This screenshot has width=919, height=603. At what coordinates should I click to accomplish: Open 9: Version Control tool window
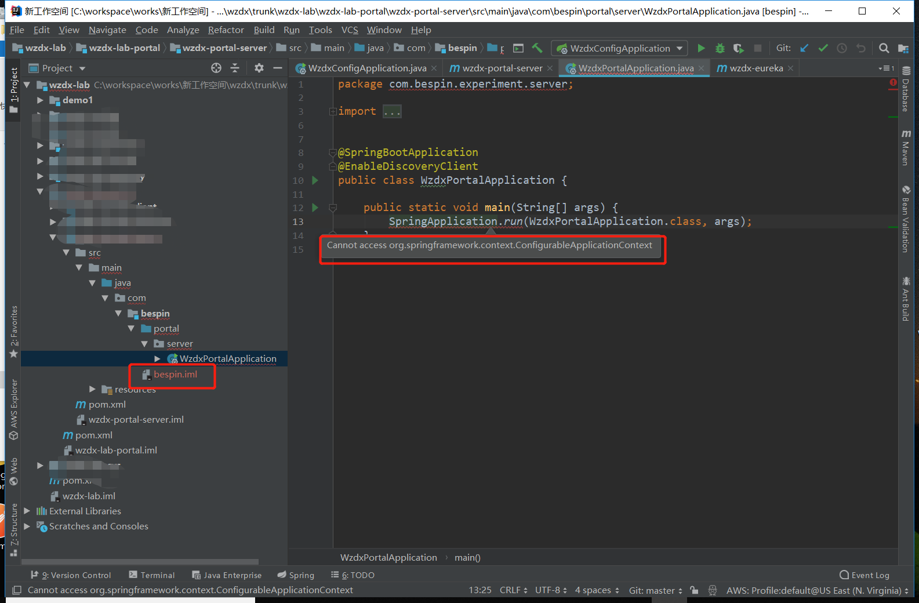click(x=71, y=575)
